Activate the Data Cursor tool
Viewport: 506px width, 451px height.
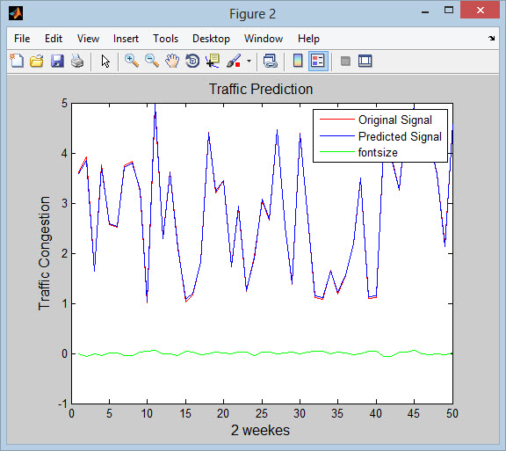[x=213, y=61]
